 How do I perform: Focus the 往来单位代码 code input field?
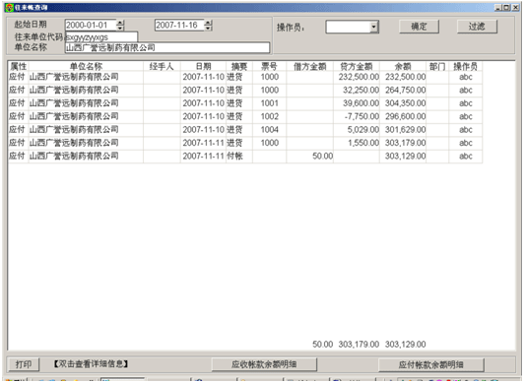click(101, 36)
